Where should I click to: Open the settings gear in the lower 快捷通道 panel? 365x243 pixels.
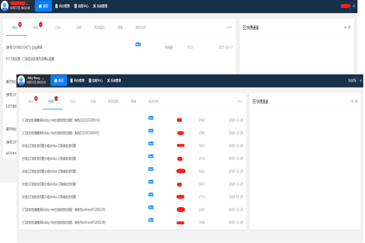coord(356,101)
